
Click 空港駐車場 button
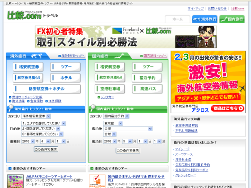[x=110, y=89]
